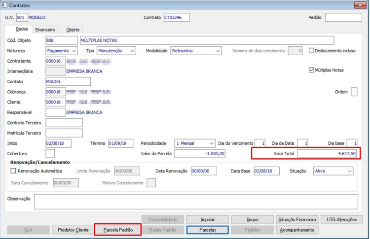Image resolution: width=370 pixels, height=239 pixels.
Task: Click the Imprimir button
Action: click(207, 219)
